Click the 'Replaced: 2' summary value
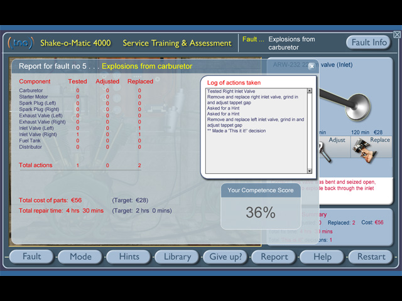402x301 pixels. (341, 223)
